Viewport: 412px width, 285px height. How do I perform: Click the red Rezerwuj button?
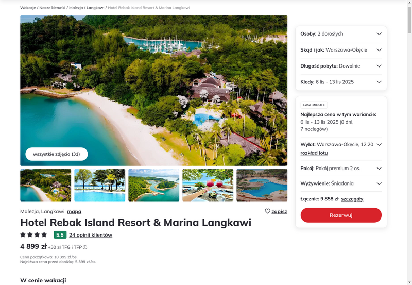pos(341,215)
